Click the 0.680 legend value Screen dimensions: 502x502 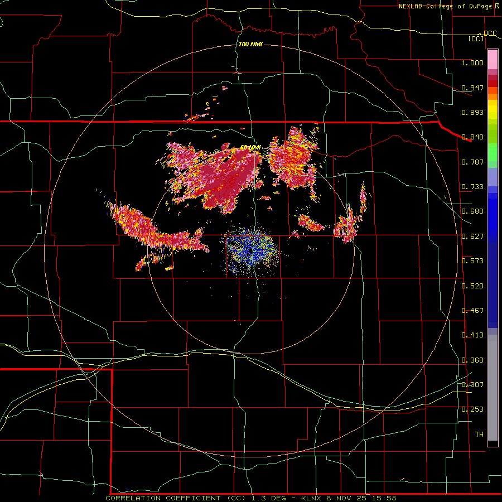pos(472,211)
